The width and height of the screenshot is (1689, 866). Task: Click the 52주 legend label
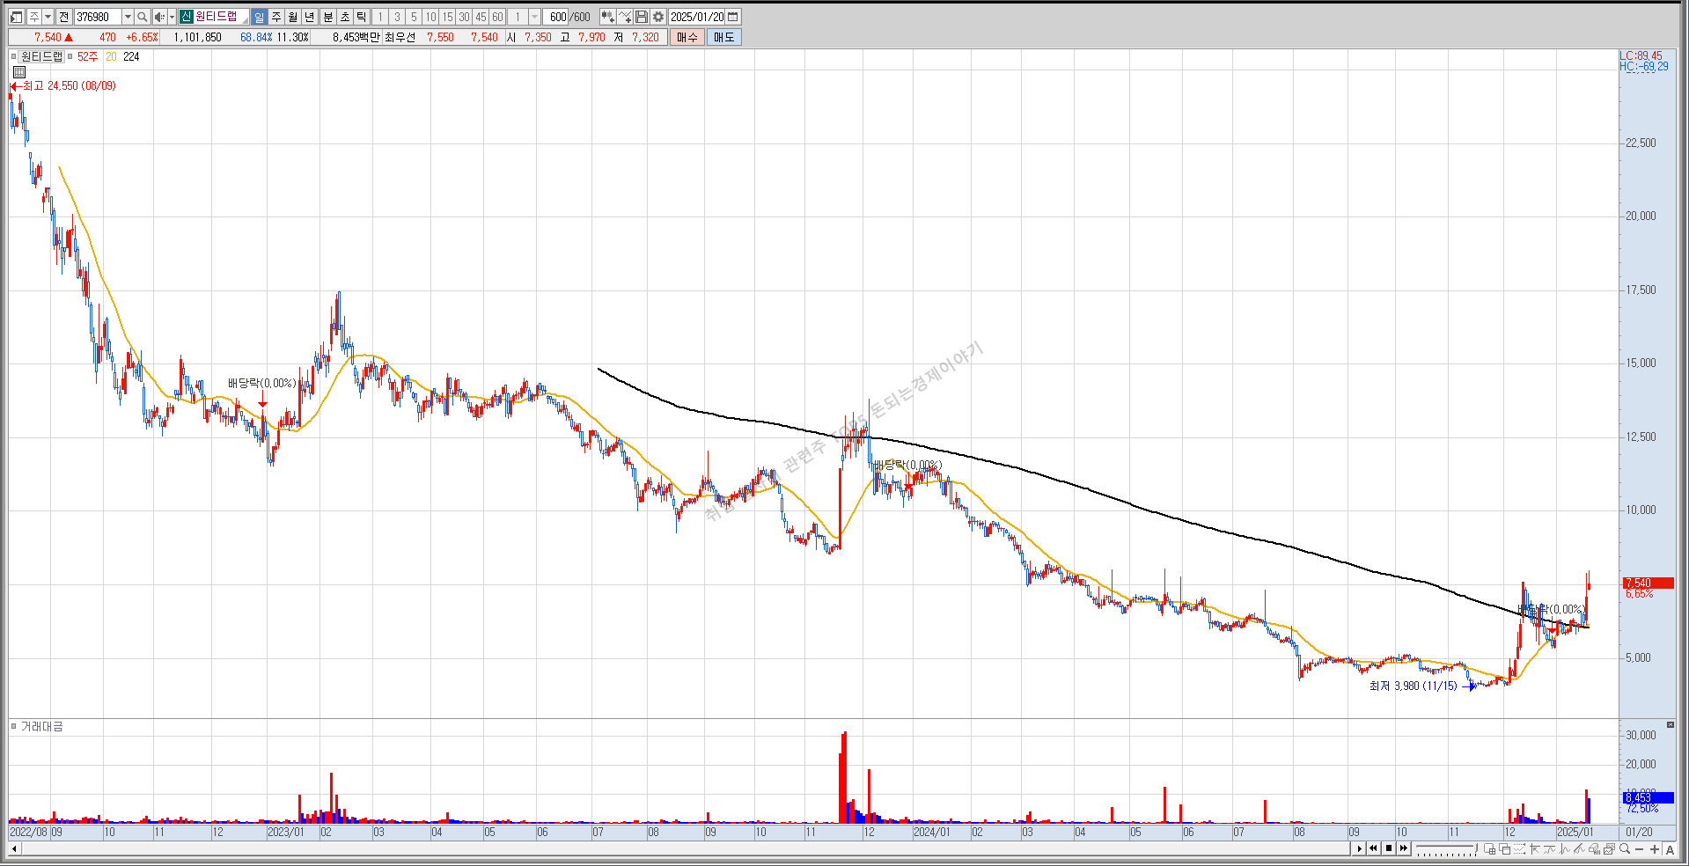click(x=87, y=56)
